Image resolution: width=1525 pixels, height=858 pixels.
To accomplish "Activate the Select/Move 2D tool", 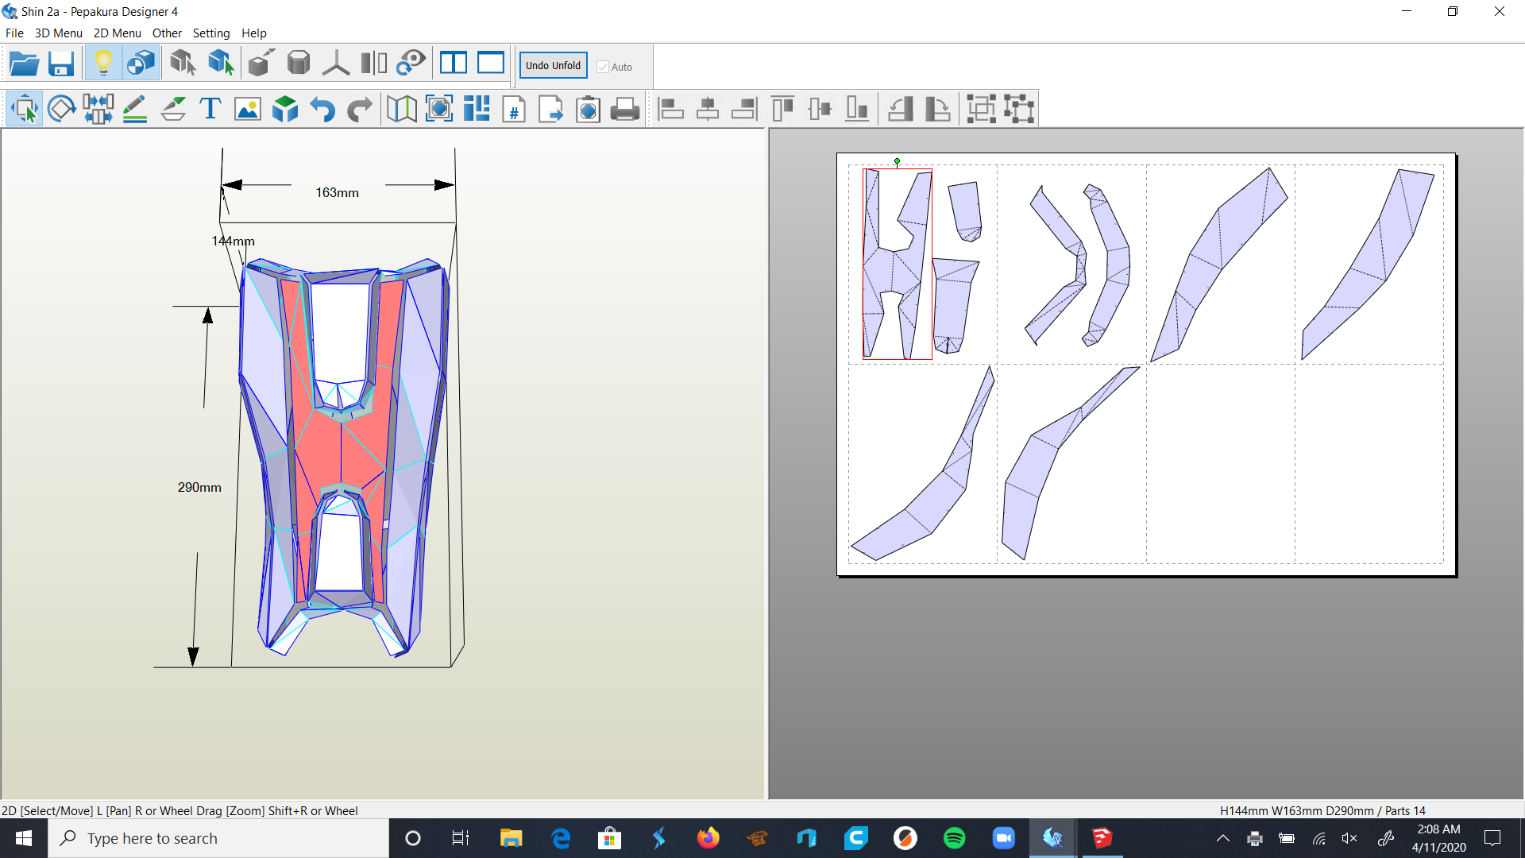I will pos(25,109).
